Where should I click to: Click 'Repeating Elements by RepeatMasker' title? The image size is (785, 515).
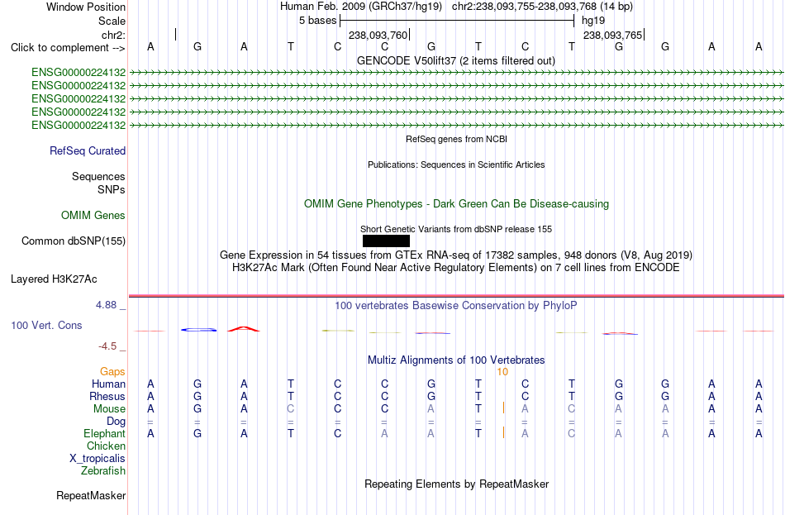(x=457, y=484)
